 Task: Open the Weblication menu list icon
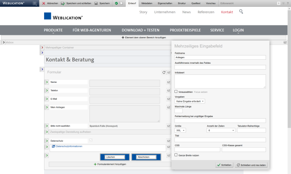click(35, 3)
